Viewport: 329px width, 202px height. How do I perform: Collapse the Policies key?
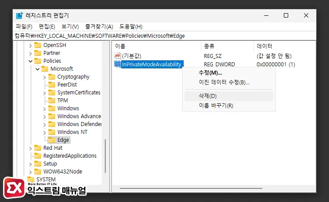[x=30, y=61]
